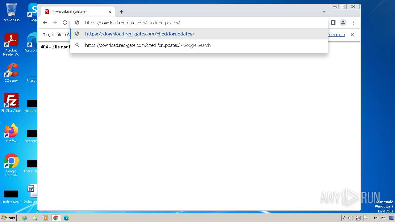Dismiss the info bar with X
The height and width of the screenshot is (222, 395).
[352, 35]
